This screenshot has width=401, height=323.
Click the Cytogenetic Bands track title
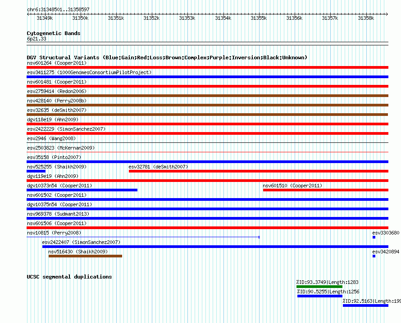pos(54,33)
